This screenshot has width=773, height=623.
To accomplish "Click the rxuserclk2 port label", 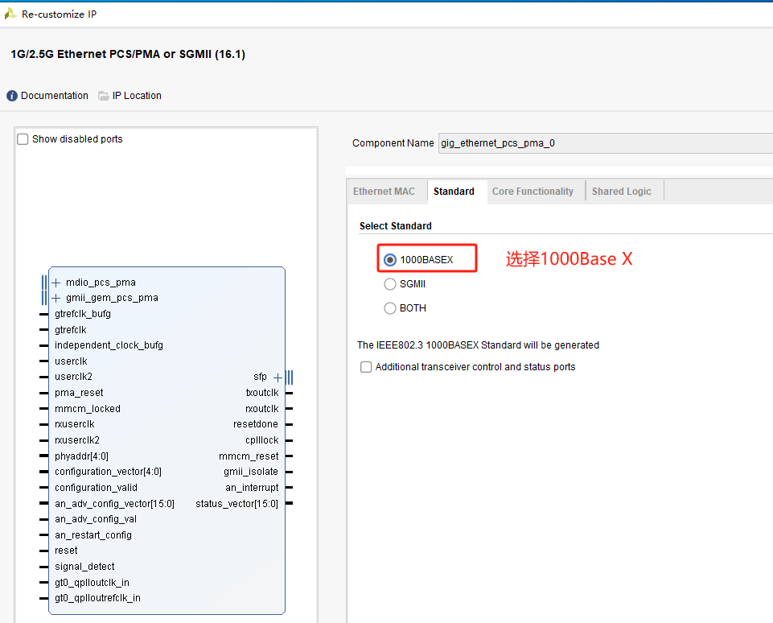I will click(77, 440).
